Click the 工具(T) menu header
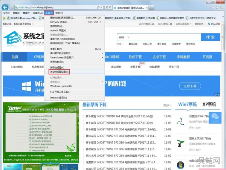 click(x=49, y=13)
